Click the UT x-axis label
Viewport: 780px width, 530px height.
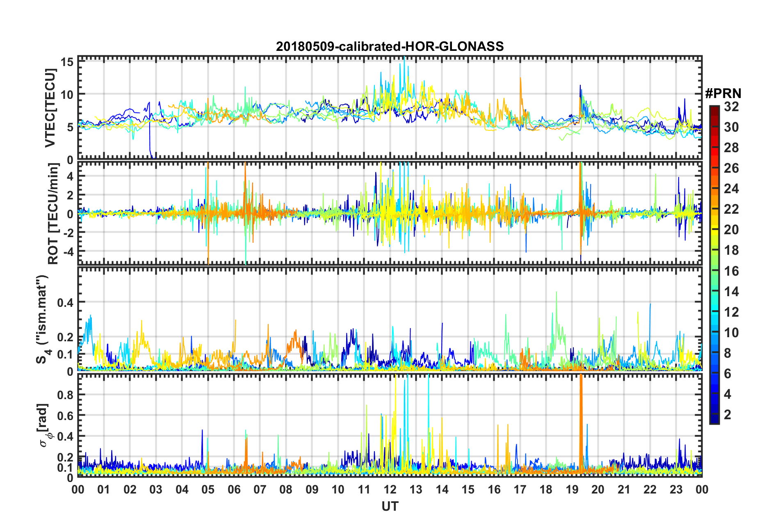click(x=390, y=507)
